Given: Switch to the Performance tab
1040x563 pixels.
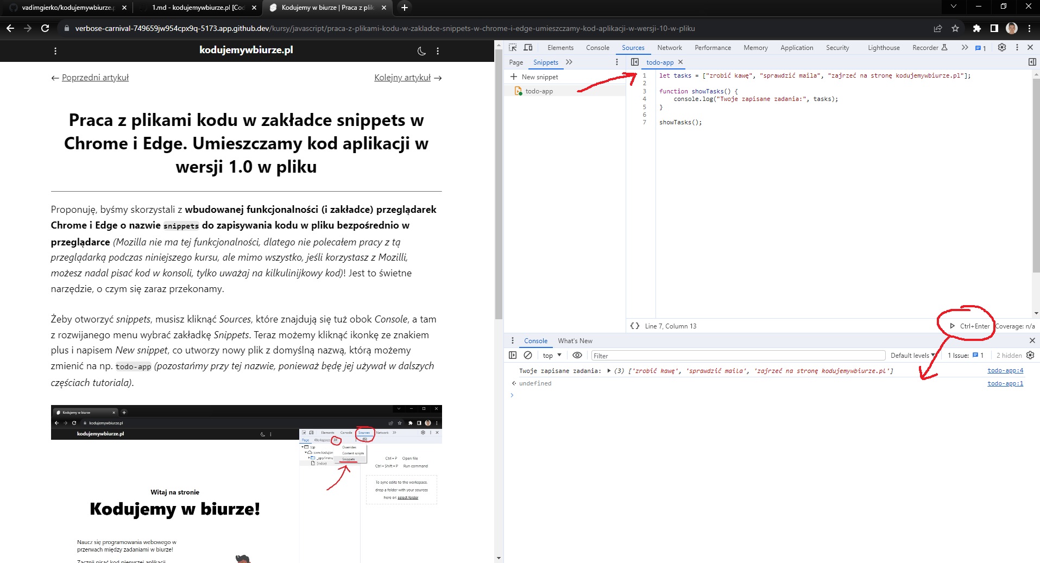Looking at the screenshot, I should pos(713,48).
